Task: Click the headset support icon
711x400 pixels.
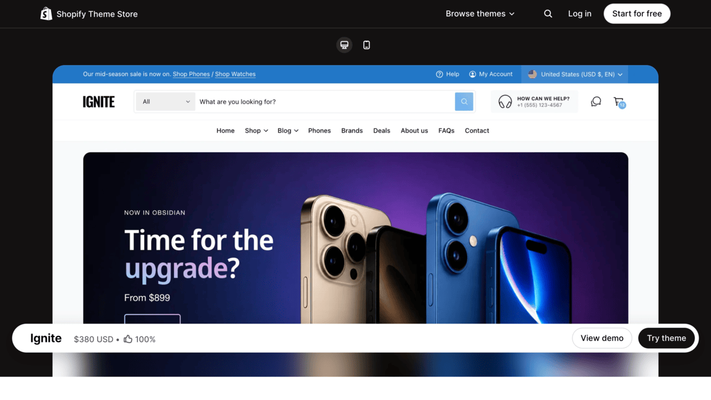Action: click(505, 102)
